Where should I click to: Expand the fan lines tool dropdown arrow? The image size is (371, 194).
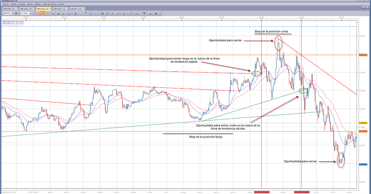(x=127, y=13)
